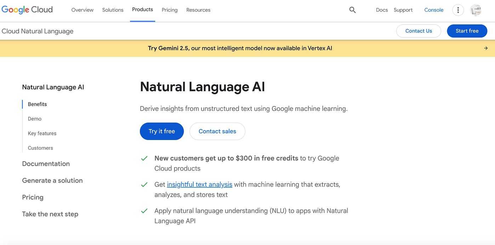Click the green checkmark beside free credits

(x=144, y=158)
